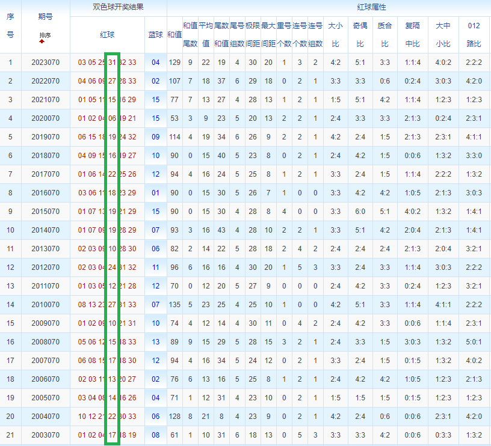The image size is (491, 446).
Task: Sort by the 期号 column header
Action: 45,17
